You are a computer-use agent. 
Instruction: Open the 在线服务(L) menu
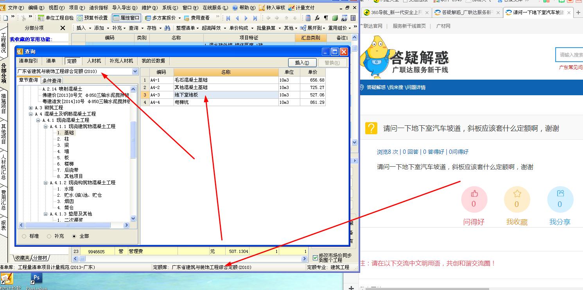215,8
